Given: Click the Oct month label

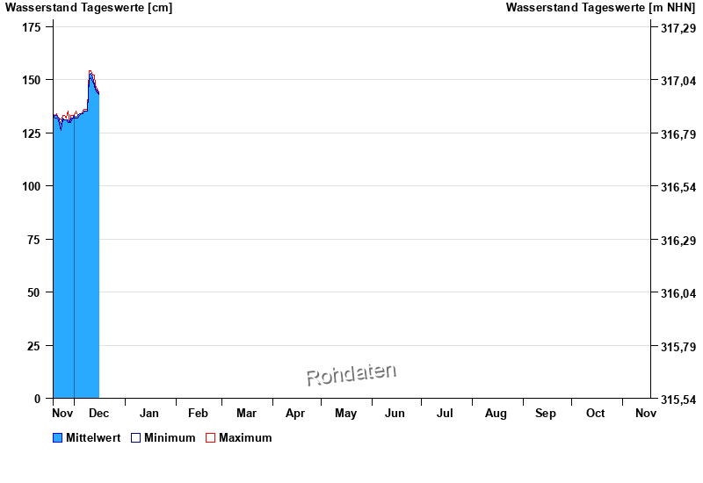Looking at the screenshot, I should coord(596,413).
